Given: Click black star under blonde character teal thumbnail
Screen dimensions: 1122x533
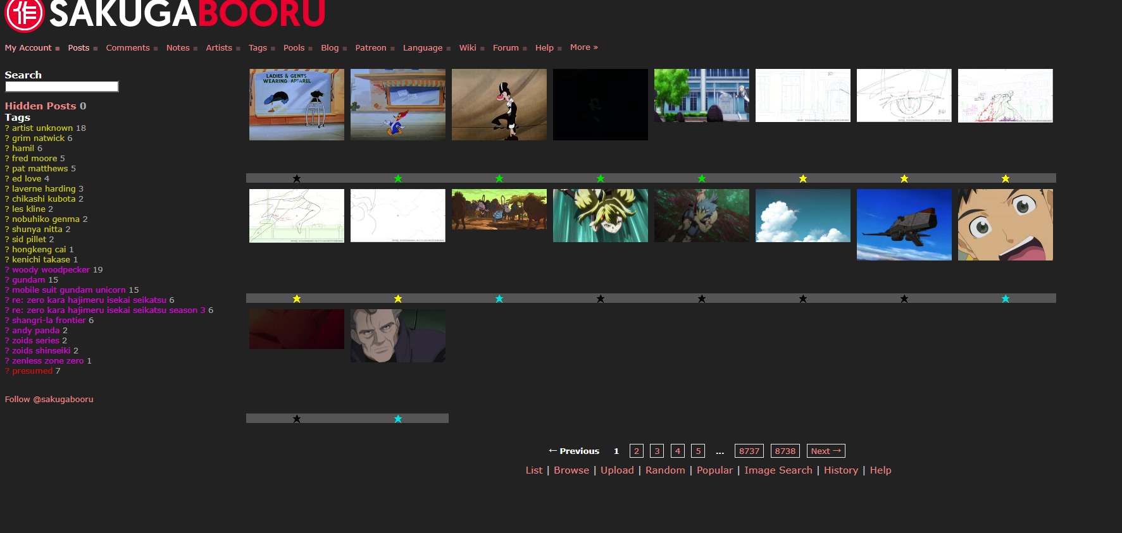Looking at the screenshot, I should click(x=601, y=299).
